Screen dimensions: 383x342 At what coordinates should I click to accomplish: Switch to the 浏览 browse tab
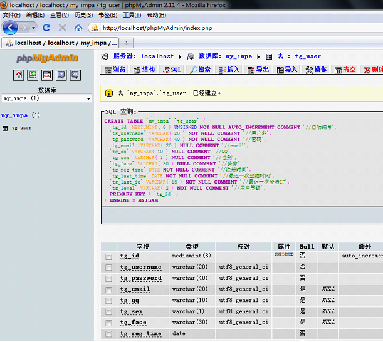115,70
